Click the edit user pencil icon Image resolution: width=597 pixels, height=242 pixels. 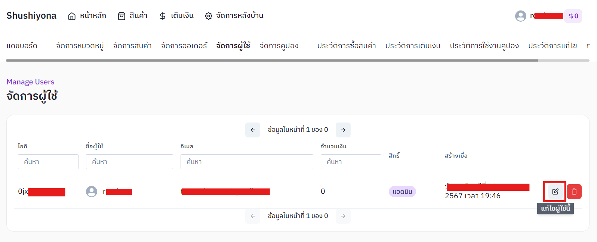pyautogui.click(x=555, y=192)
